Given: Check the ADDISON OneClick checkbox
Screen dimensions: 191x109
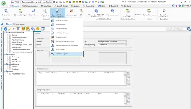Looking at the screenshot, I should [x=10, y=74].
